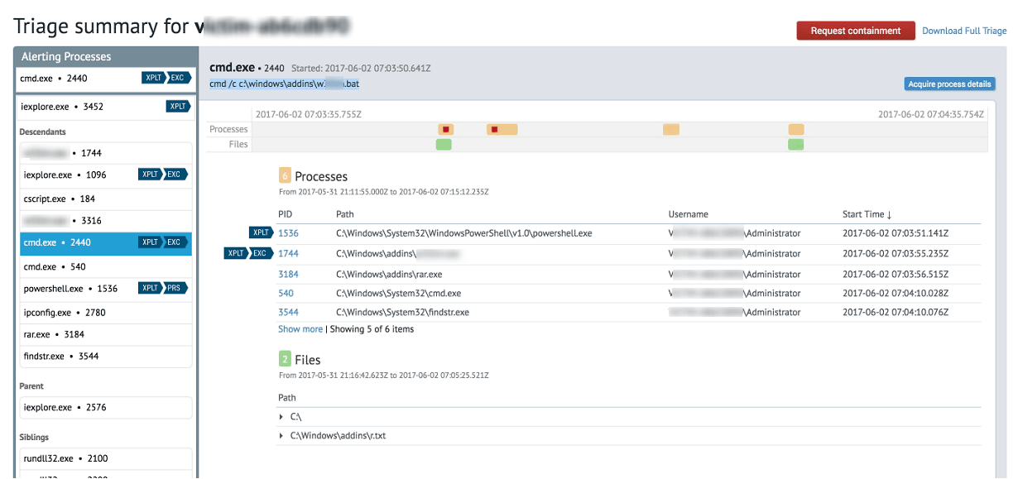The width and height of the screenshot is (1018, 479).
Task: Select the green file event marker on timeline
Action: [444, 143]
